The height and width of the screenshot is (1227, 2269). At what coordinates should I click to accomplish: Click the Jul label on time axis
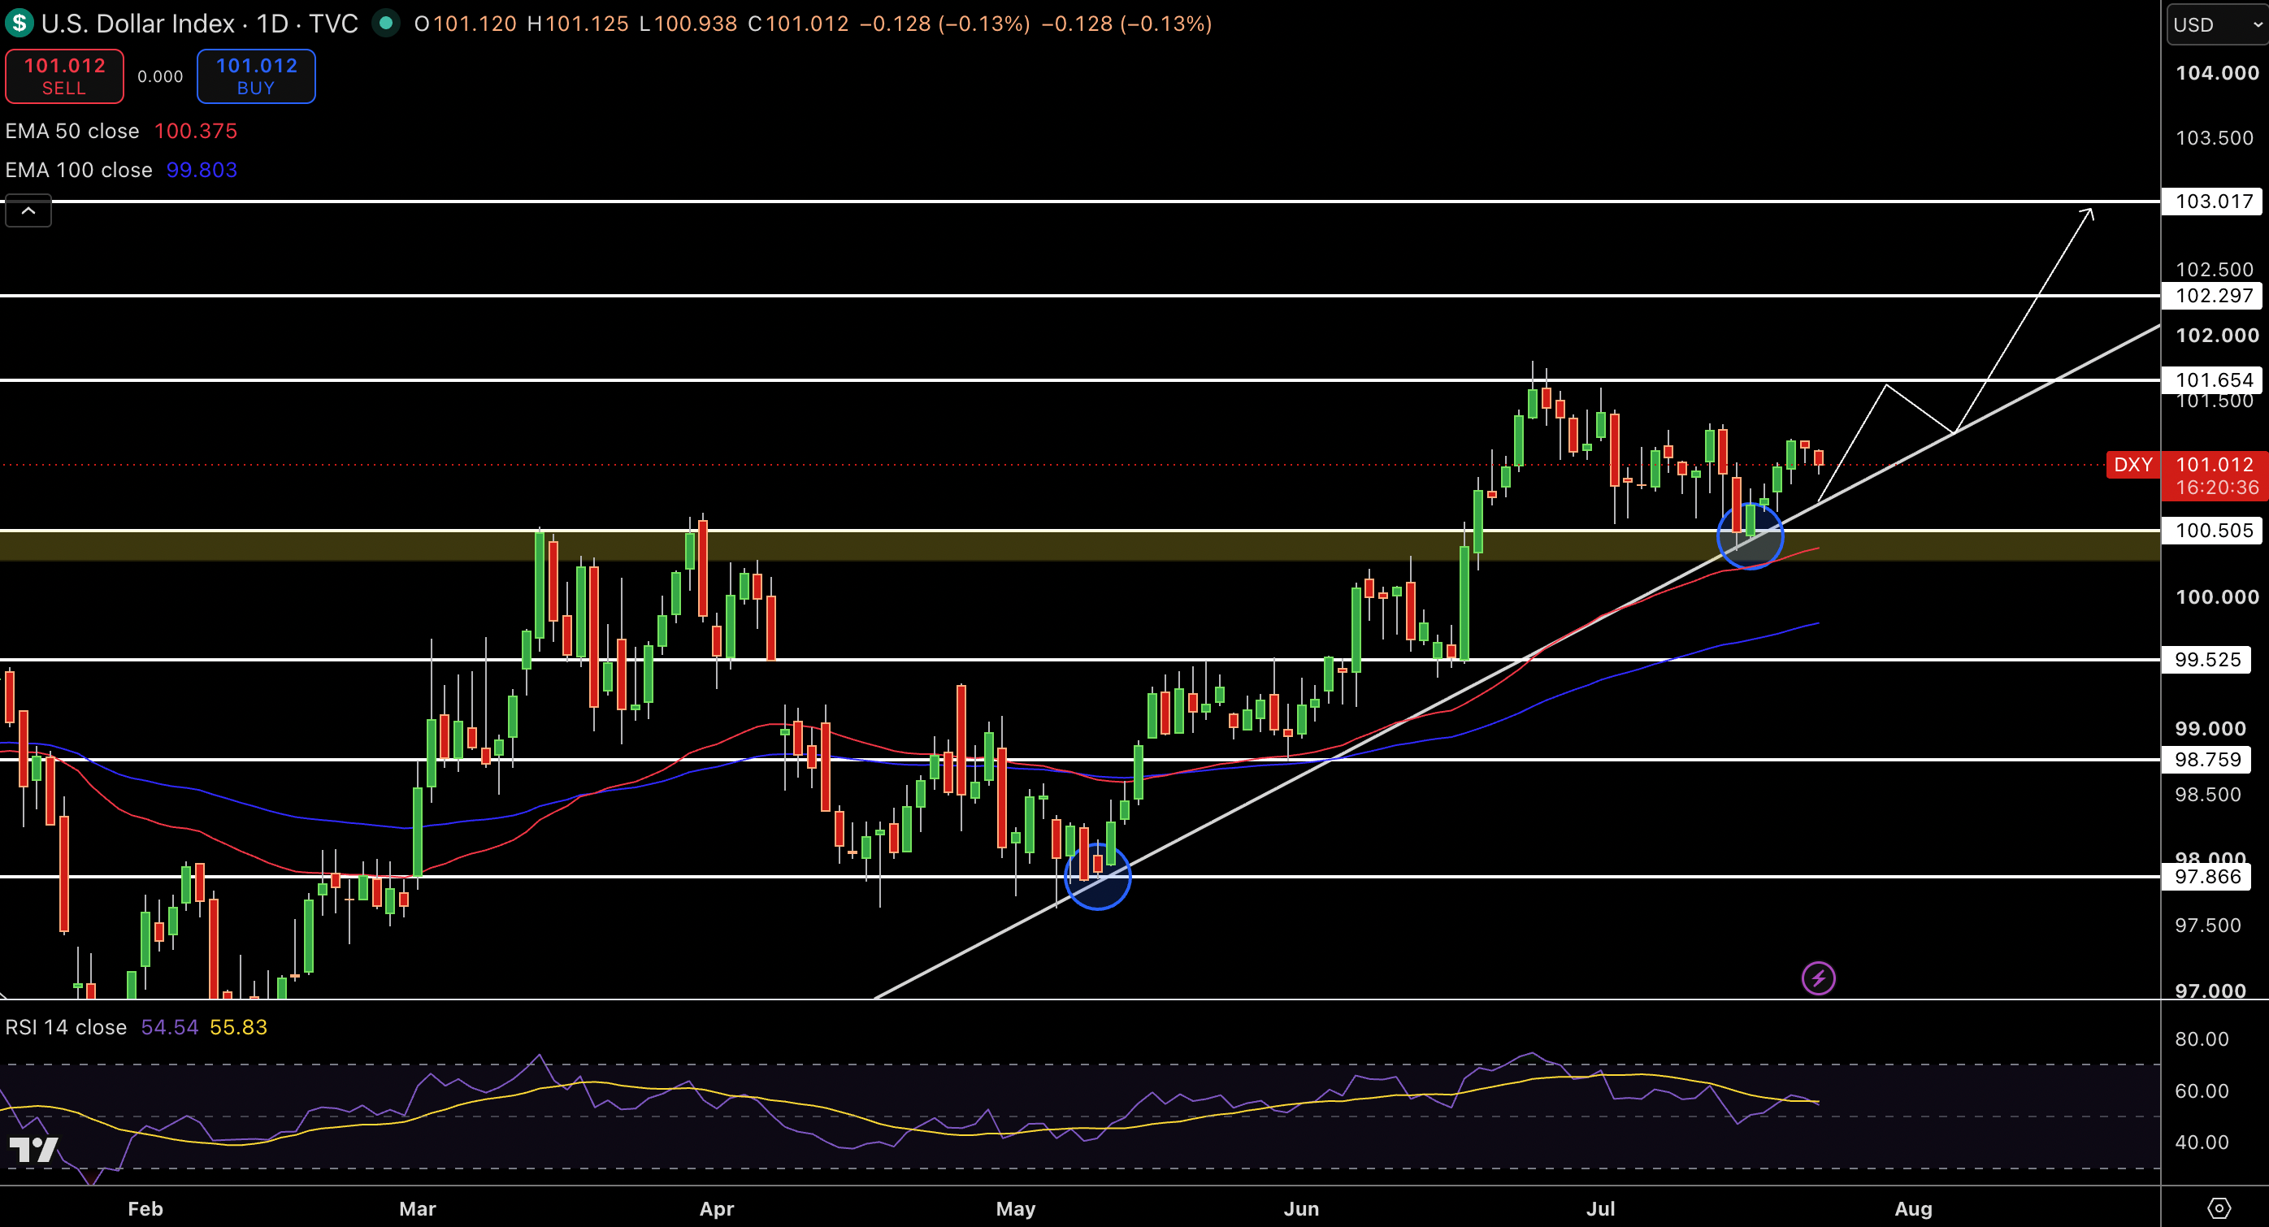(1600, 1208)
